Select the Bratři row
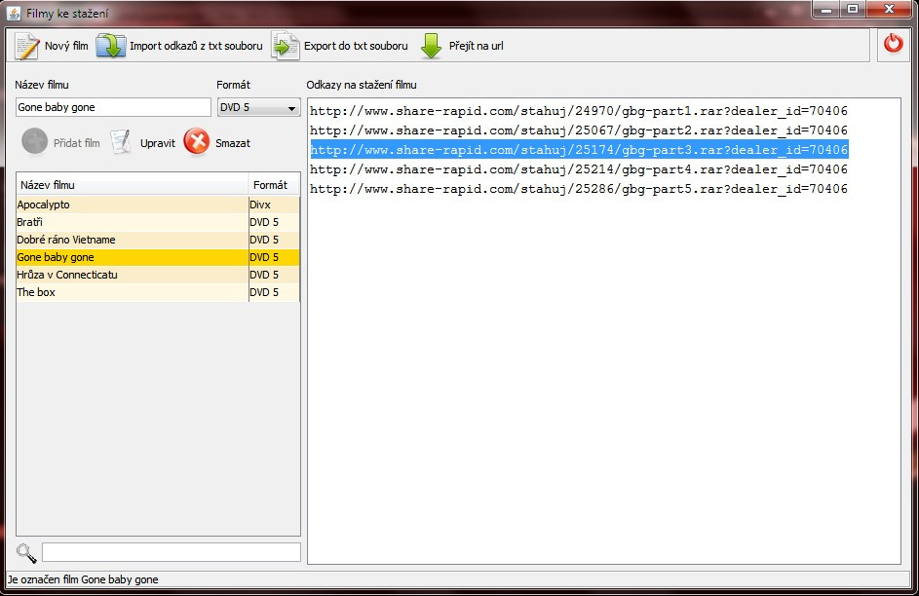The width and height of the screenshot is (919, 596). coord(158,222)
